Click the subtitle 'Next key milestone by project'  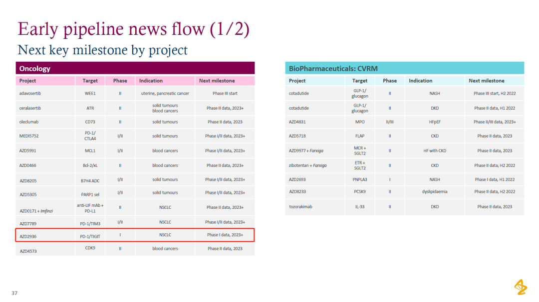103,50
